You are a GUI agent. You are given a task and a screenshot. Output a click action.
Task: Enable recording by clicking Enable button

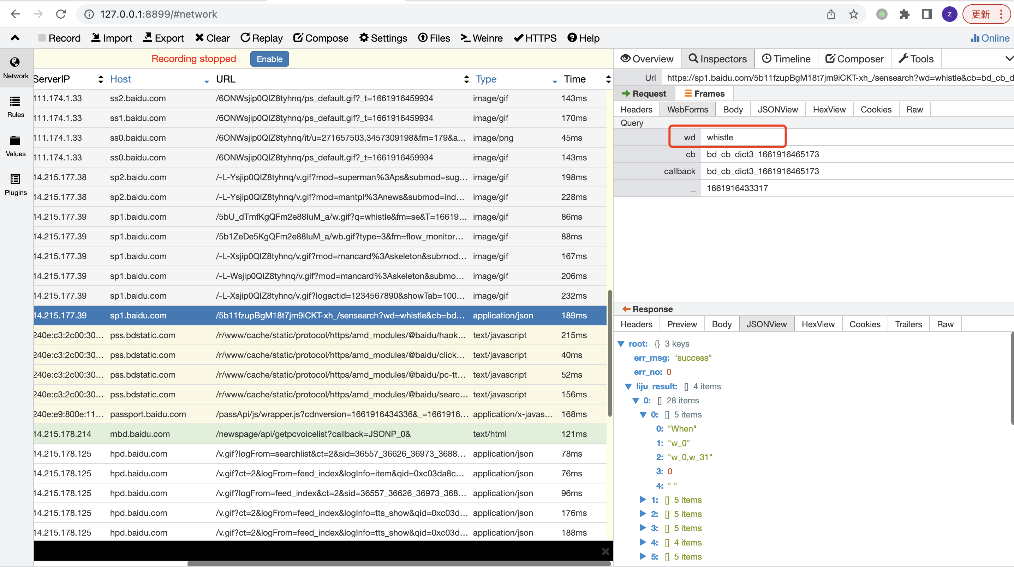pyautogui.click(x=269, y=59)
